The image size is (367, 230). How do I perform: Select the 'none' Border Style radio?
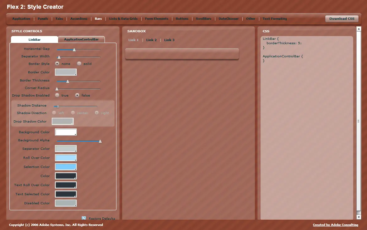pyautogui.click(x=57, y=64)
